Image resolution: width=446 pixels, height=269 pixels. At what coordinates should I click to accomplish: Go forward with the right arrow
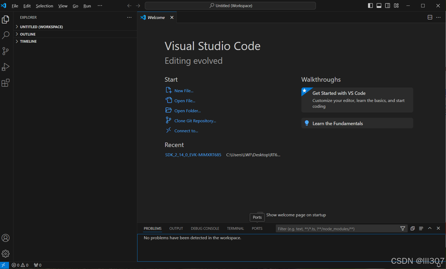138,6
